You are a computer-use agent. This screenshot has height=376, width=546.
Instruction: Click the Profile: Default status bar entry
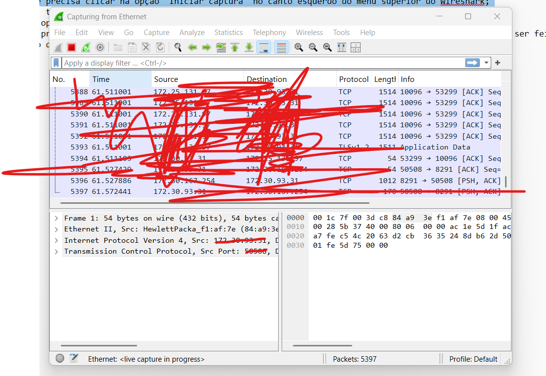[x=473, y=359]
